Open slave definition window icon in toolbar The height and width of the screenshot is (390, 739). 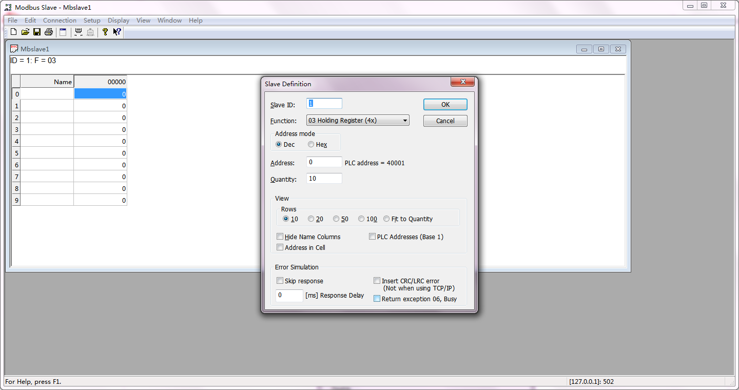(x=63, y=32)
